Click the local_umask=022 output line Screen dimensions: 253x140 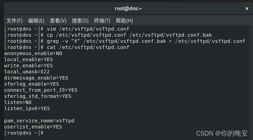[27, 72]
